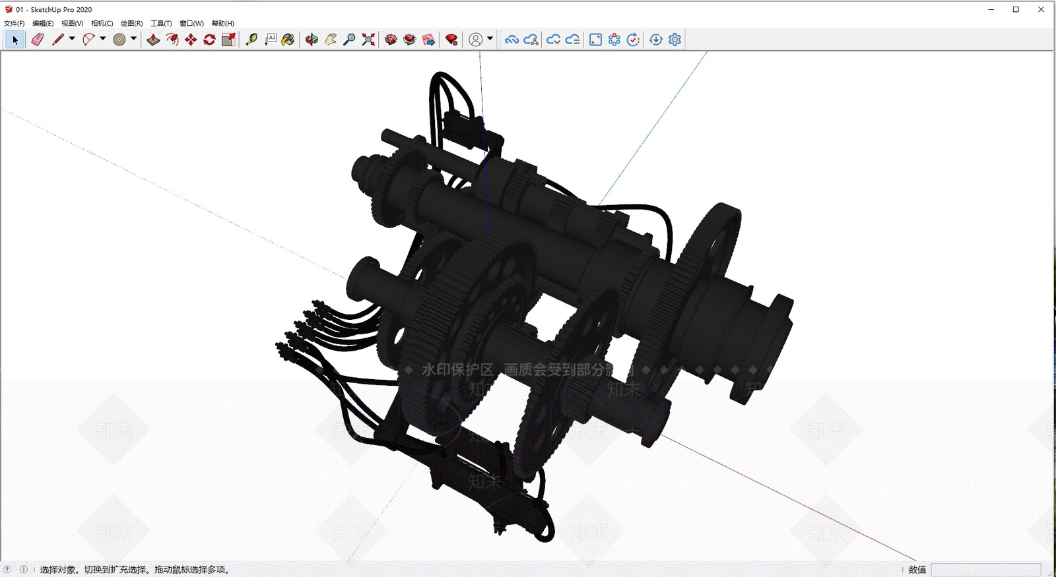Image resolution: width=1056 pixels, height=577 pixels.
Task: Click the info icon in status bar
Action: [x=24, y=570]
